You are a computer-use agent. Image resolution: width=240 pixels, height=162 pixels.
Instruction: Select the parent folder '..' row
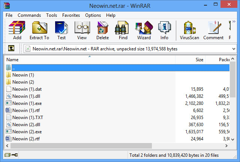tap(117, 68)
